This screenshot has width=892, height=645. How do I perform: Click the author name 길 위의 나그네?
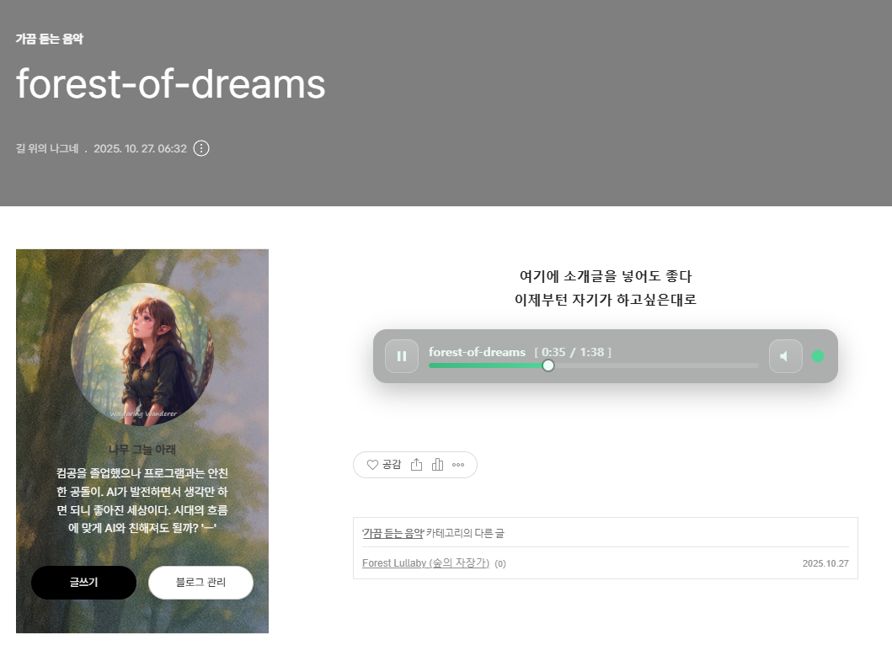coord(47,148)
